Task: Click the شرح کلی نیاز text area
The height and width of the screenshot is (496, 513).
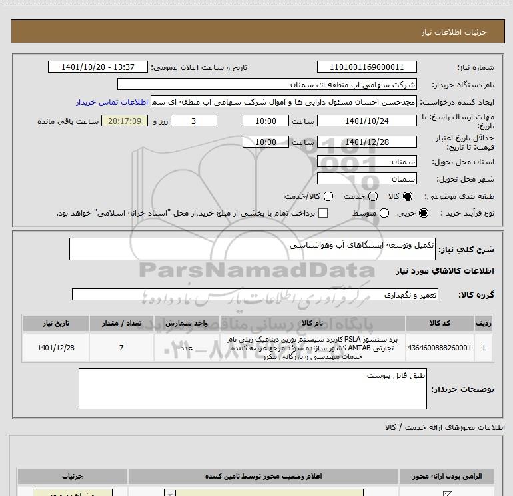Action: click(x=253, y=249)
